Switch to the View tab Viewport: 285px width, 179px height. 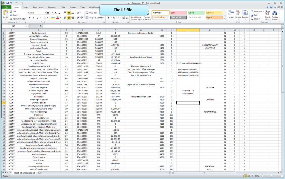click(83, 7)
